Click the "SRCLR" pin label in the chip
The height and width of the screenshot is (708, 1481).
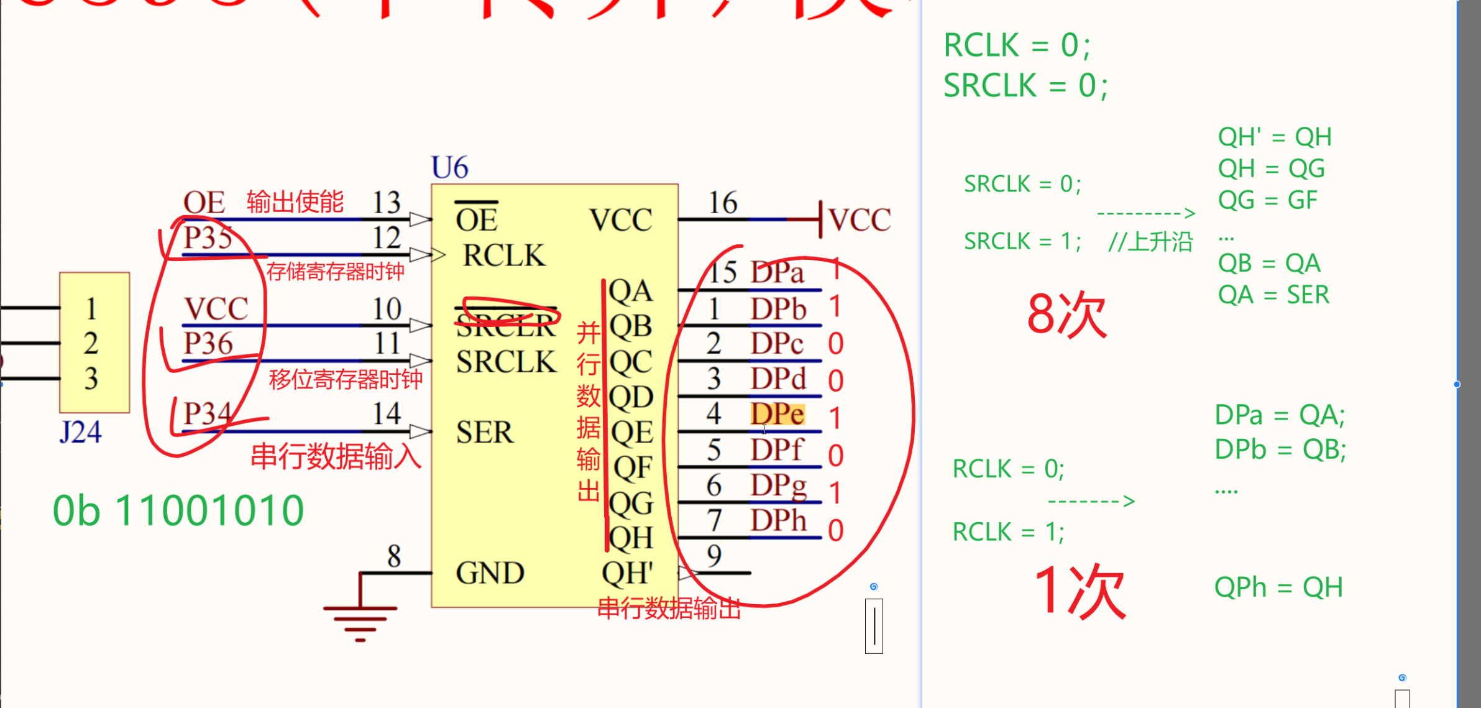pyautogui.click(x=506, y=326)
